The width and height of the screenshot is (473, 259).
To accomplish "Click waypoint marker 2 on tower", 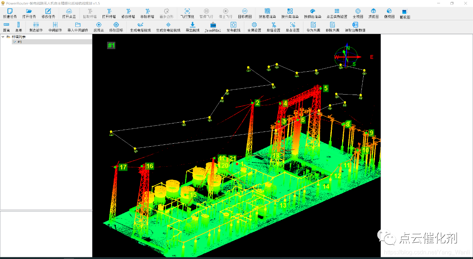I will [x=257, y=103].
